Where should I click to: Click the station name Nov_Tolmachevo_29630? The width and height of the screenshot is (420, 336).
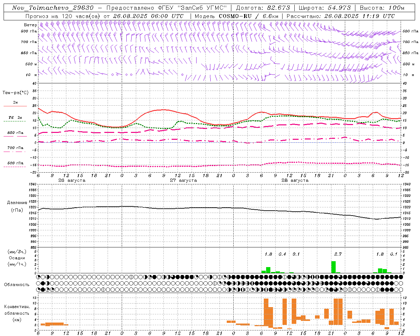click(53, 8)
